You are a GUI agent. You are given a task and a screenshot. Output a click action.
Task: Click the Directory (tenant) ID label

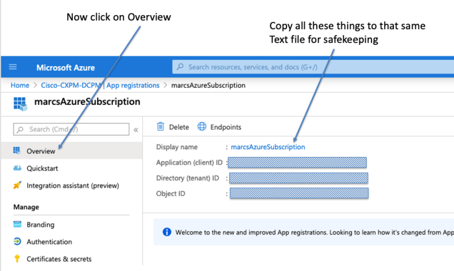pyautogui.click(x=188, y=178)
